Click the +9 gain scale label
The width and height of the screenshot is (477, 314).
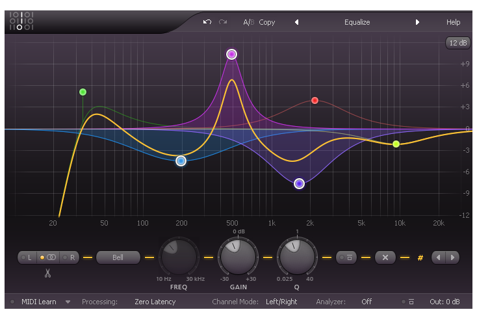click(x=465, y=64)
